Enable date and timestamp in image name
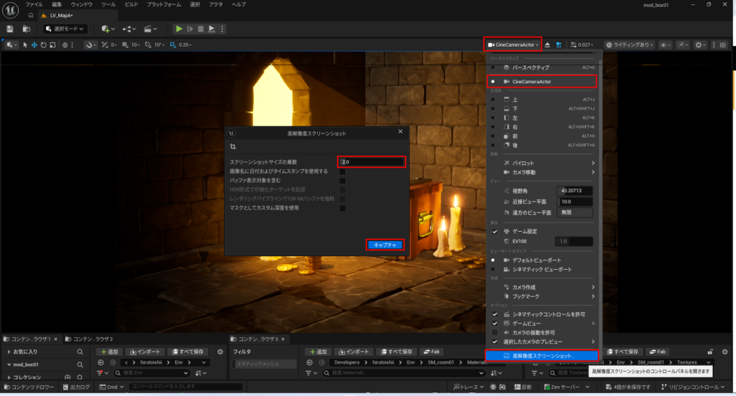The image size is (736, 396). pos(342,171)
